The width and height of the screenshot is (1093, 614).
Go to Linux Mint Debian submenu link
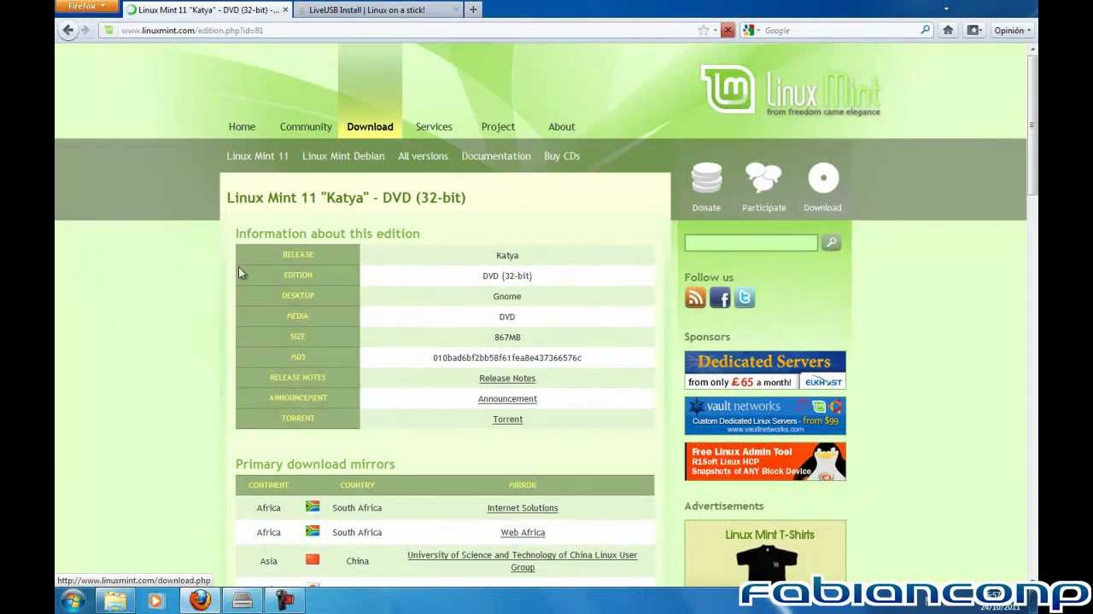[x=343, y=156]
